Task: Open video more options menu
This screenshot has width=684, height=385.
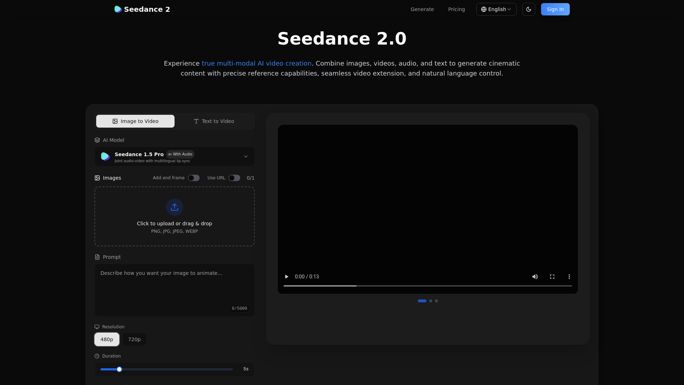Action: pos(569,277)
